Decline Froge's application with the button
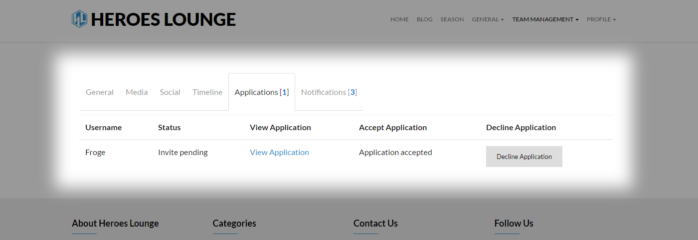 pyautogui.click(x=524, y=157)
